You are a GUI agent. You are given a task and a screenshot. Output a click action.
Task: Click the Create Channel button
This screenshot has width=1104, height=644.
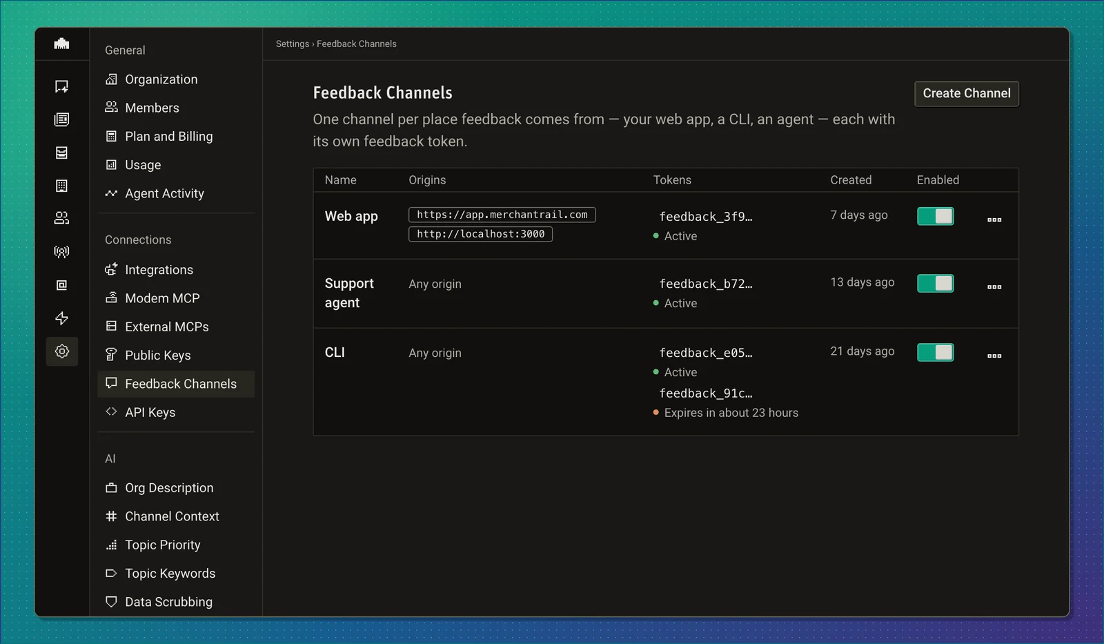967,94
